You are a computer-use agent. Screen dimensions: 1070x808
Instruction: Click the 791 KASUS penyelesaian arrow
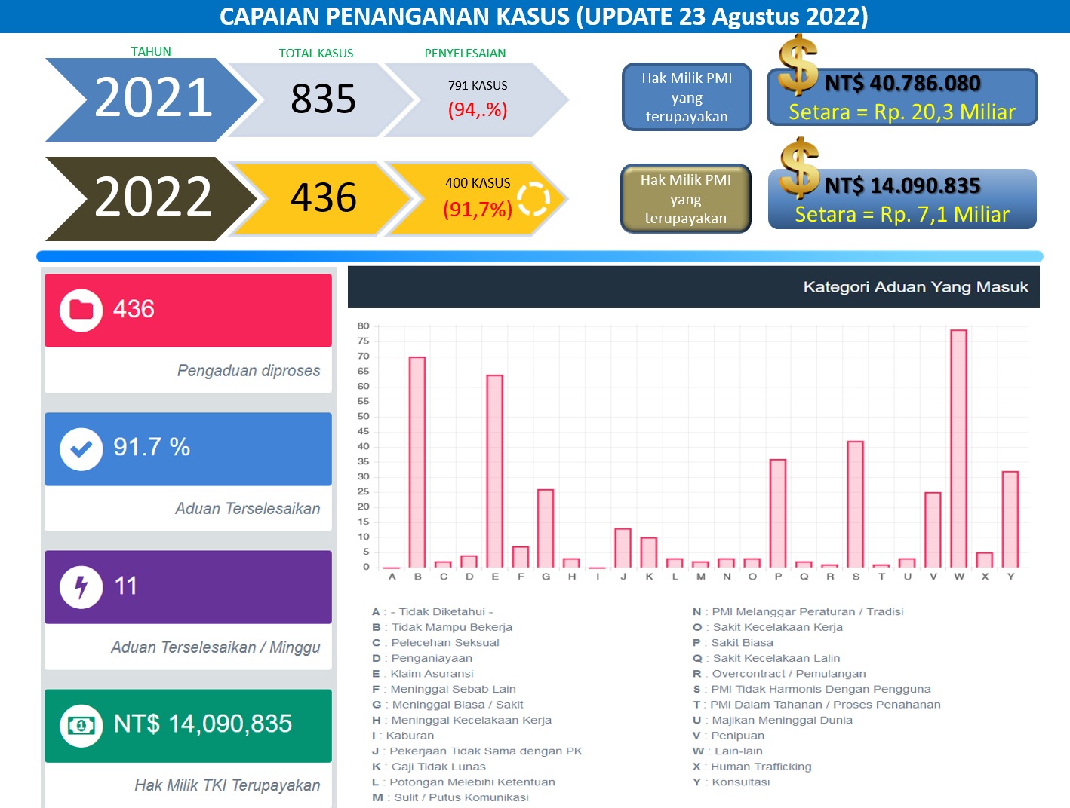(x=477, y=99)
